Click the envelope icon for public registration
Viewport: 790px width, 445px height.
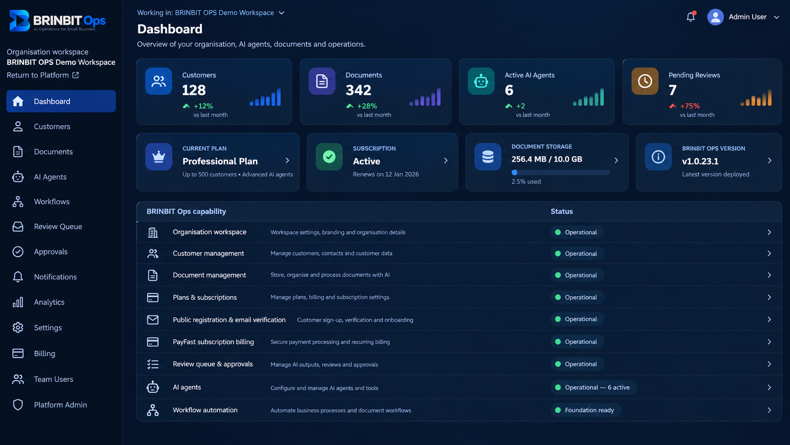[153, 320]
